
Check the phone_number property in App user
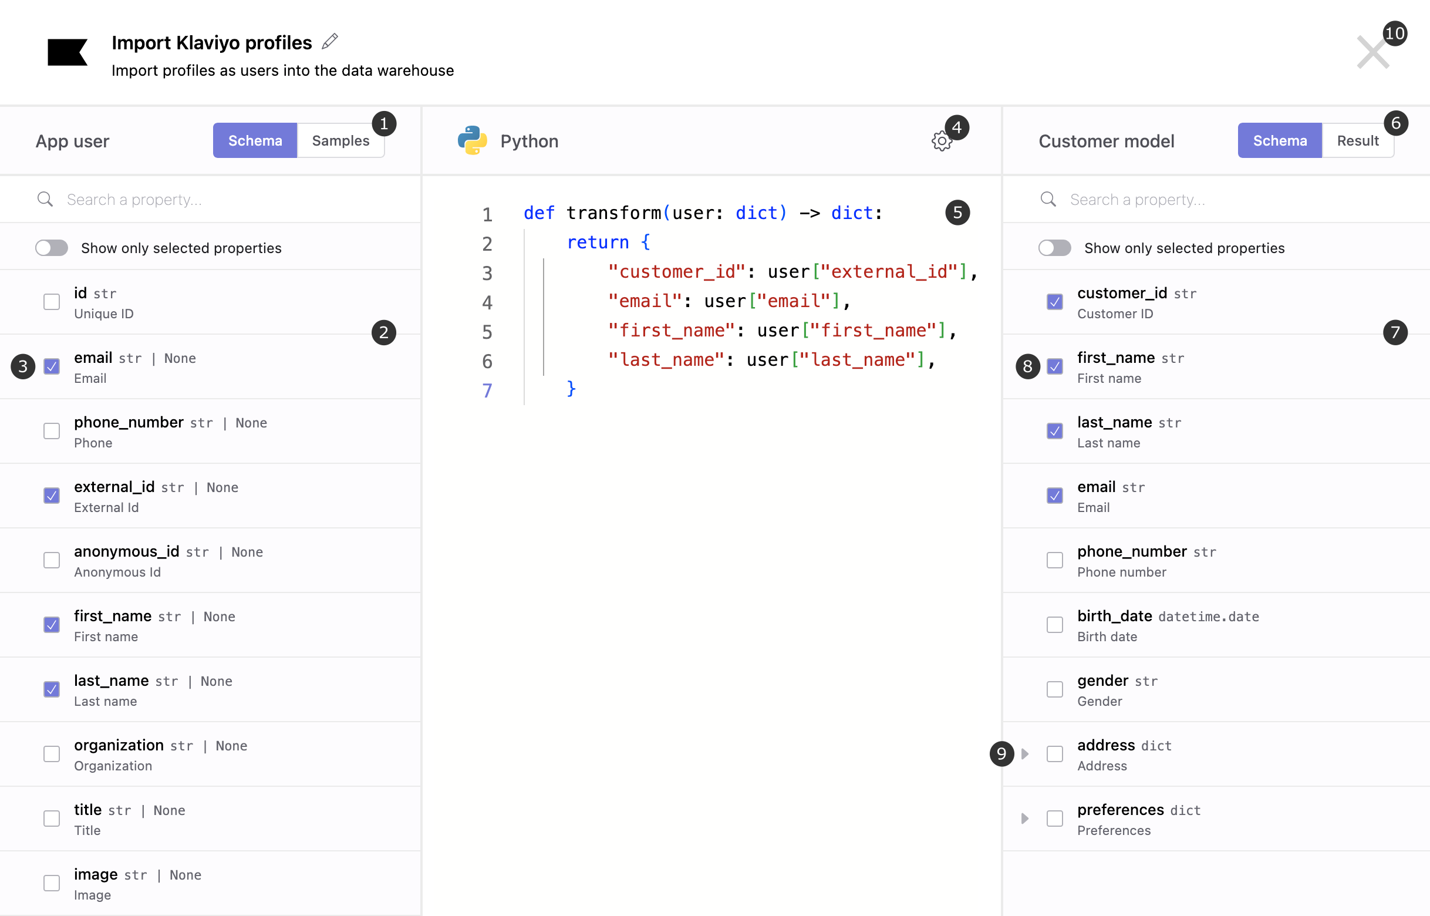52,431
